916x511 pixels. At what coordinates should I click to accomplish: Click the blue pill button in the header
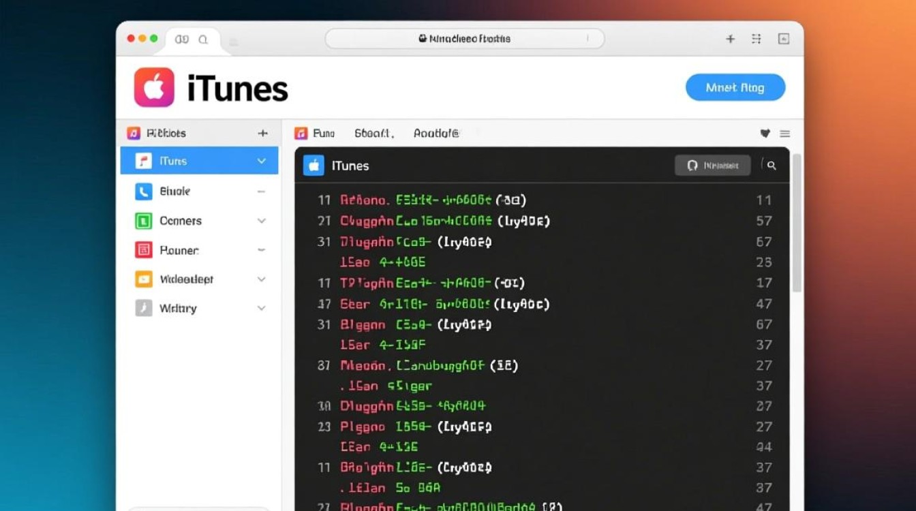click(735, 87)
